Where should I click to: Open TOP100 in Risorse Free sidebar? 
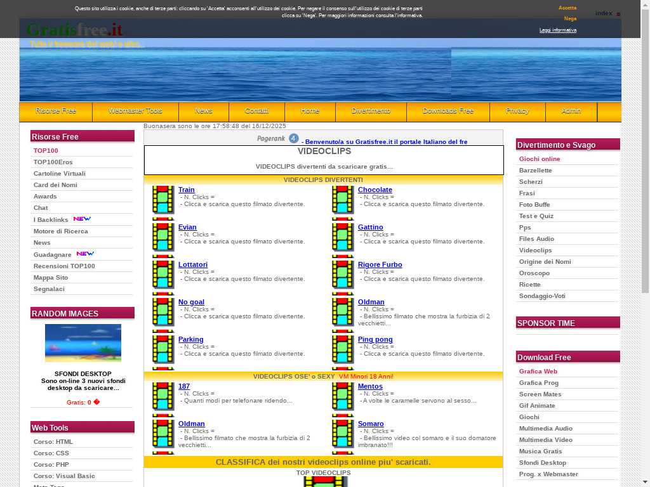[46, 151]
